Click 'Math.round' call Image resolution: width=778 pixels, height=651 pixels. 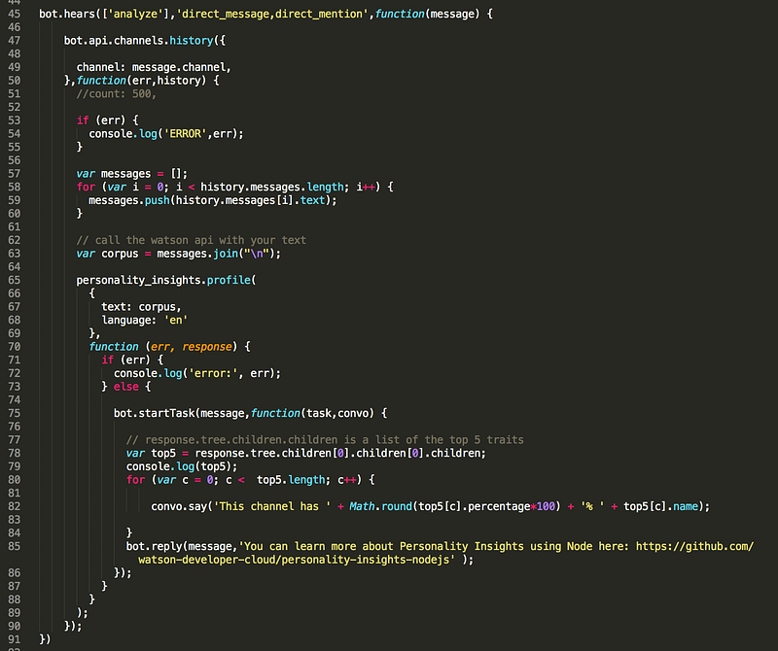pos(380,506)
